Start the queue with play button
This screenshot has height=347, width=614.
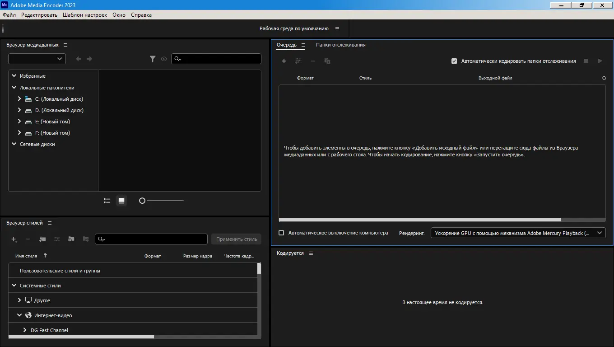[600, 61]
